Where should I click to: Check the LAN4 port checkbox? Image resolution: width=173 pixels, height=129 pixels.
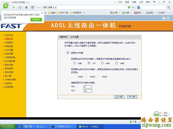(x=117, y=63)
